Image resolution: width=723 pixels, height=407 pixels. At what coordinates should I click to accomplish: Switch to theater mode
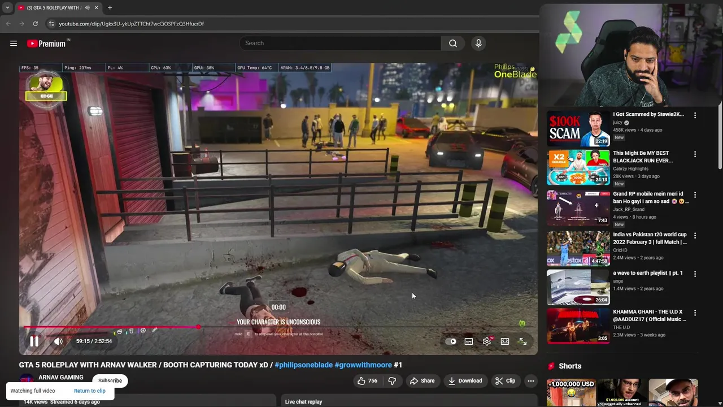click(505, 341)
